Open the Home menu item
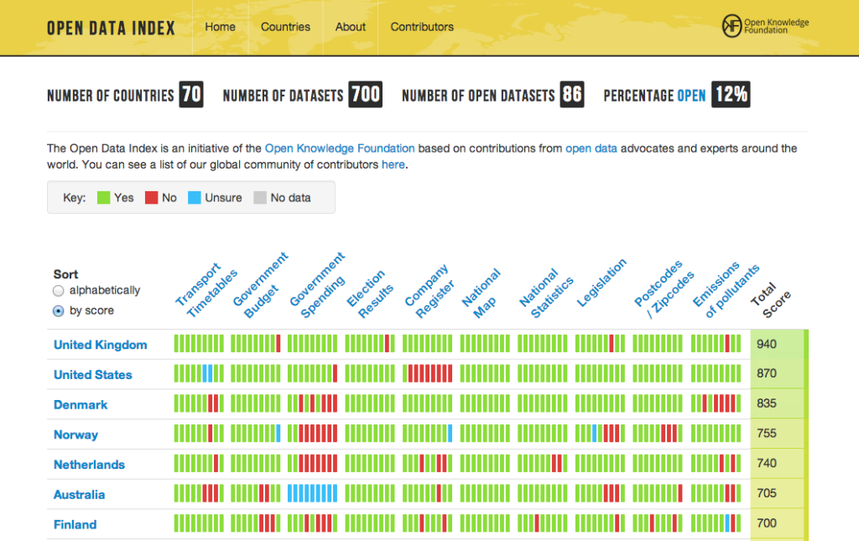The height and width of the screenshot is (541, 859). coord(221,27)
